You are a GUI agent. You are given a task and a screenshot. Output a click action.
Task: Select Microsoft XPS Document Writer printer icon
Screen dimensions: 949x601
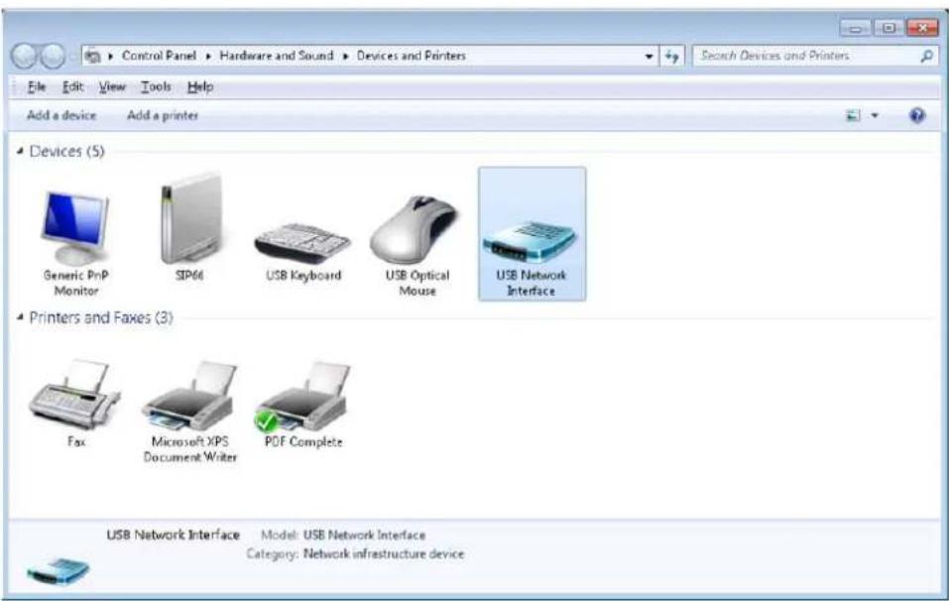[189, 396]
